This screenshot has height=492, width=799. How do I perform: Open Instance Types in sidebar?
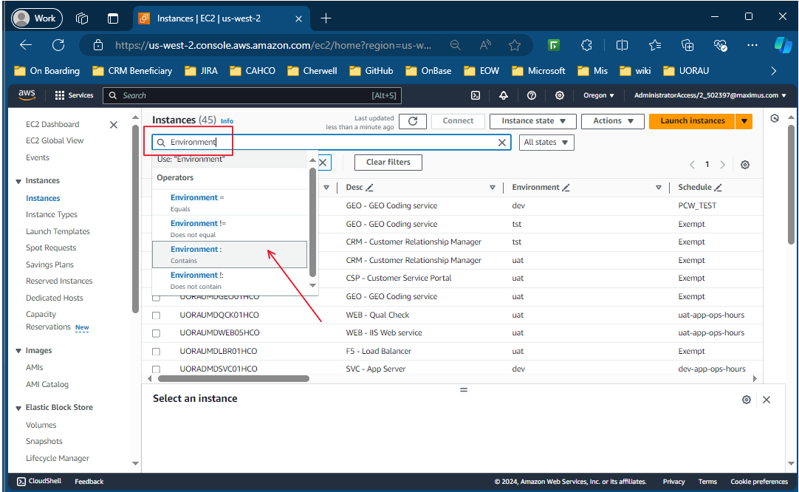point(52,215)
